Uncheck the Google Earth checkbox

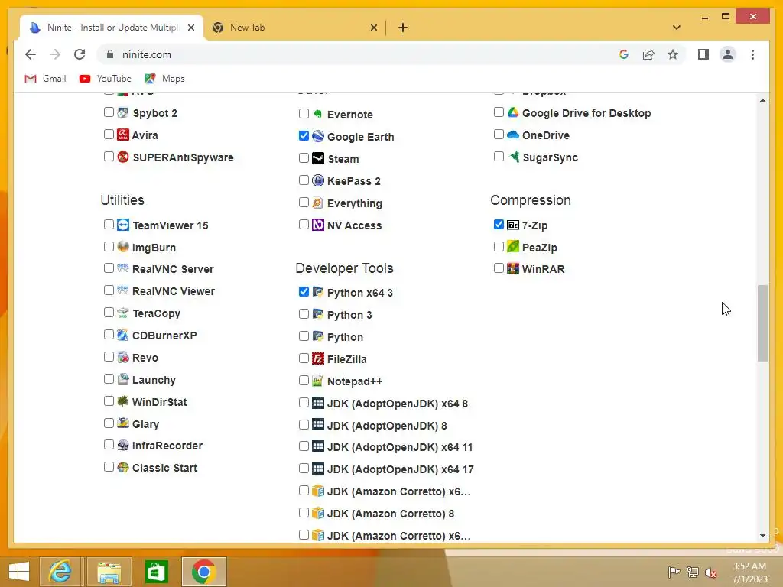point(304,135)
